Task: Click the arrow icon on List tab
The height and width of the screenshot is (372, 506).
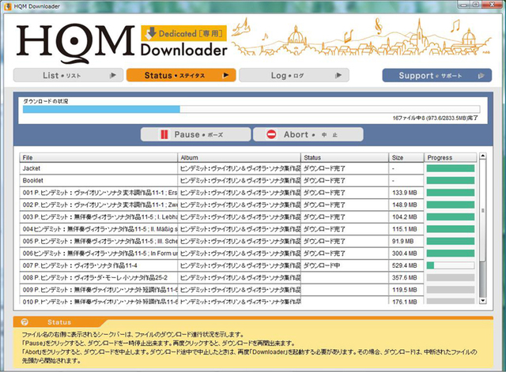Action: [x=115, y=75]
